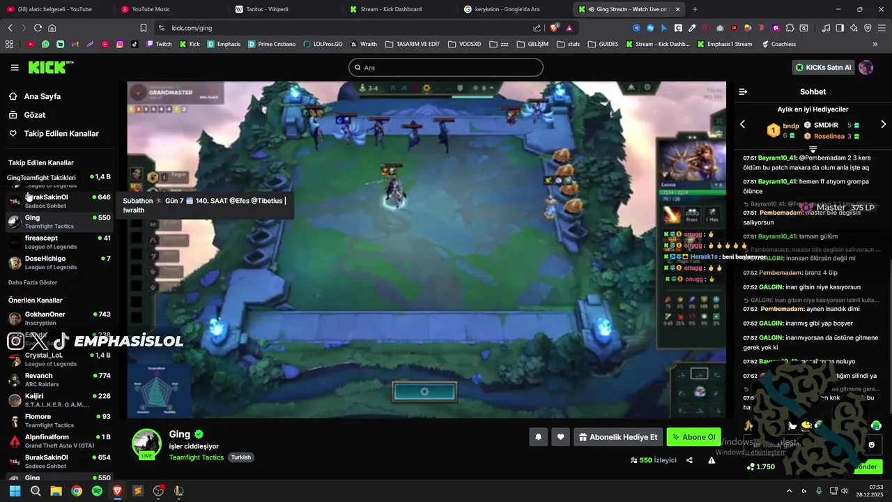Click the share stream icon
The image size is (892, 502).
689,460
